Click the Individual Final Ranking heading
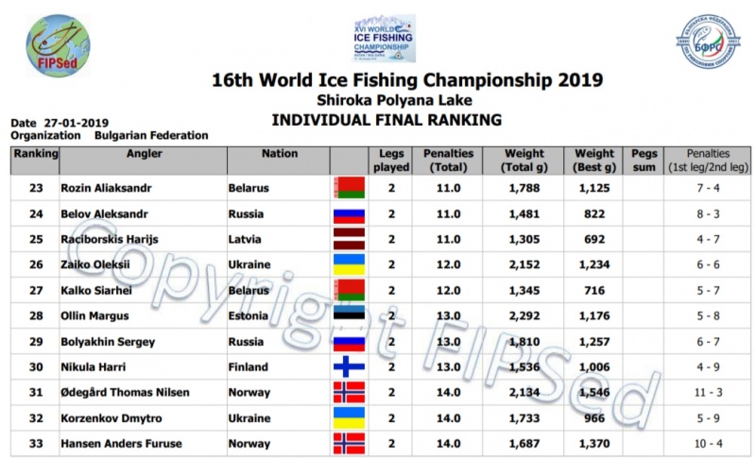 [387, 120]
